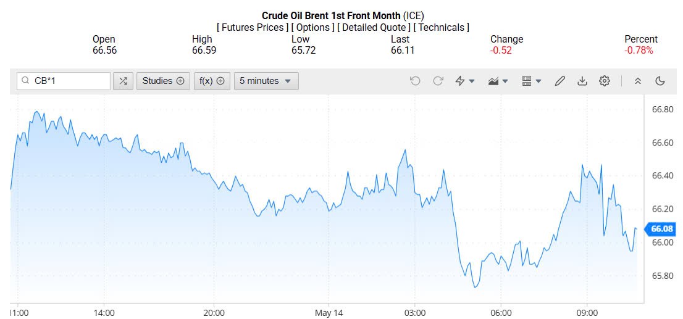
Task: Click the compare symbols shuffle icon
Action: (x=123, y=81)
